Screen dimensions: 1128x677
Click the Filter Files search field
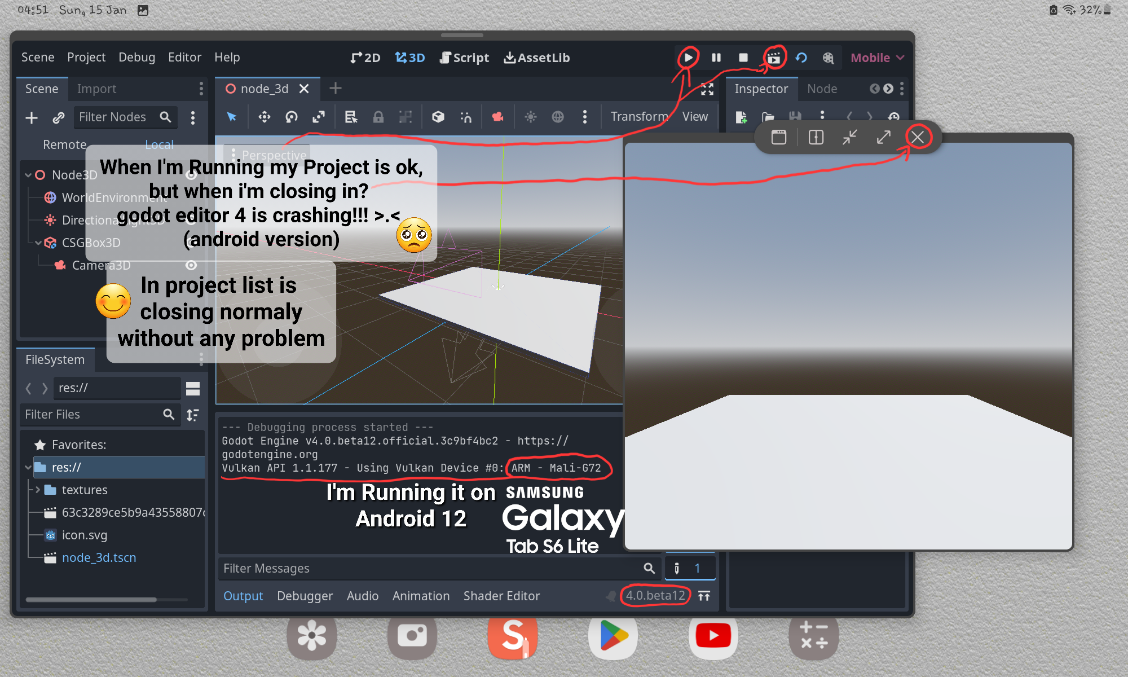click(100, 414)
